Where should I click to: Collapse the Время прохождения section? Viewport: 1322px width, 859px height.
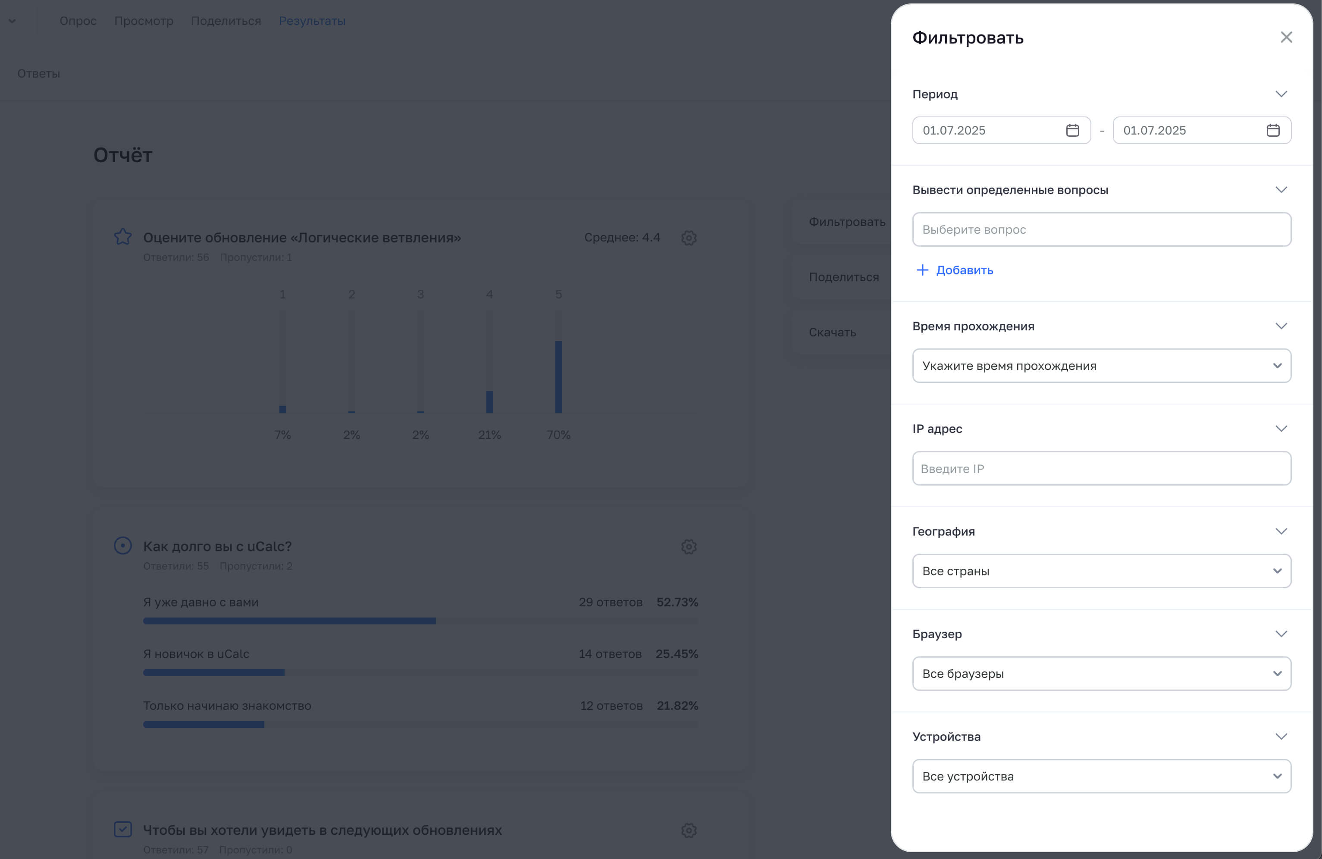pos(1281,326)
